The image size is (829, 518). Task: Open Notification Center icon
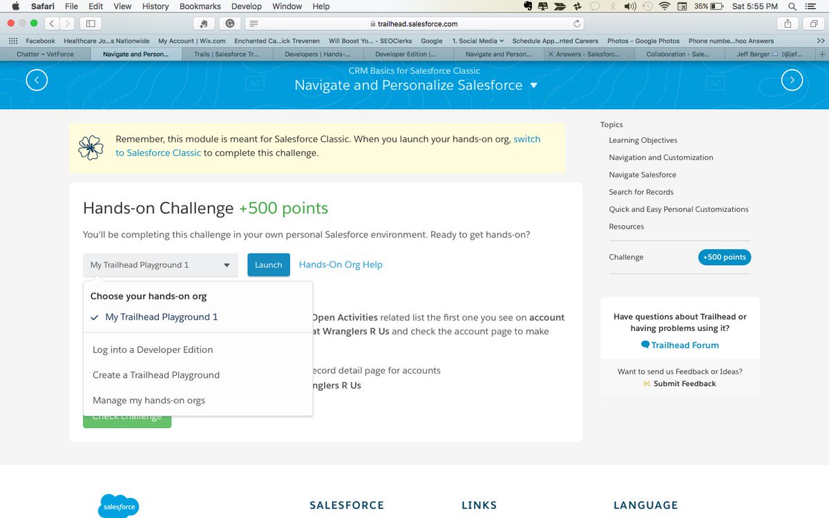pyautogui.click(x=812, y=6)
